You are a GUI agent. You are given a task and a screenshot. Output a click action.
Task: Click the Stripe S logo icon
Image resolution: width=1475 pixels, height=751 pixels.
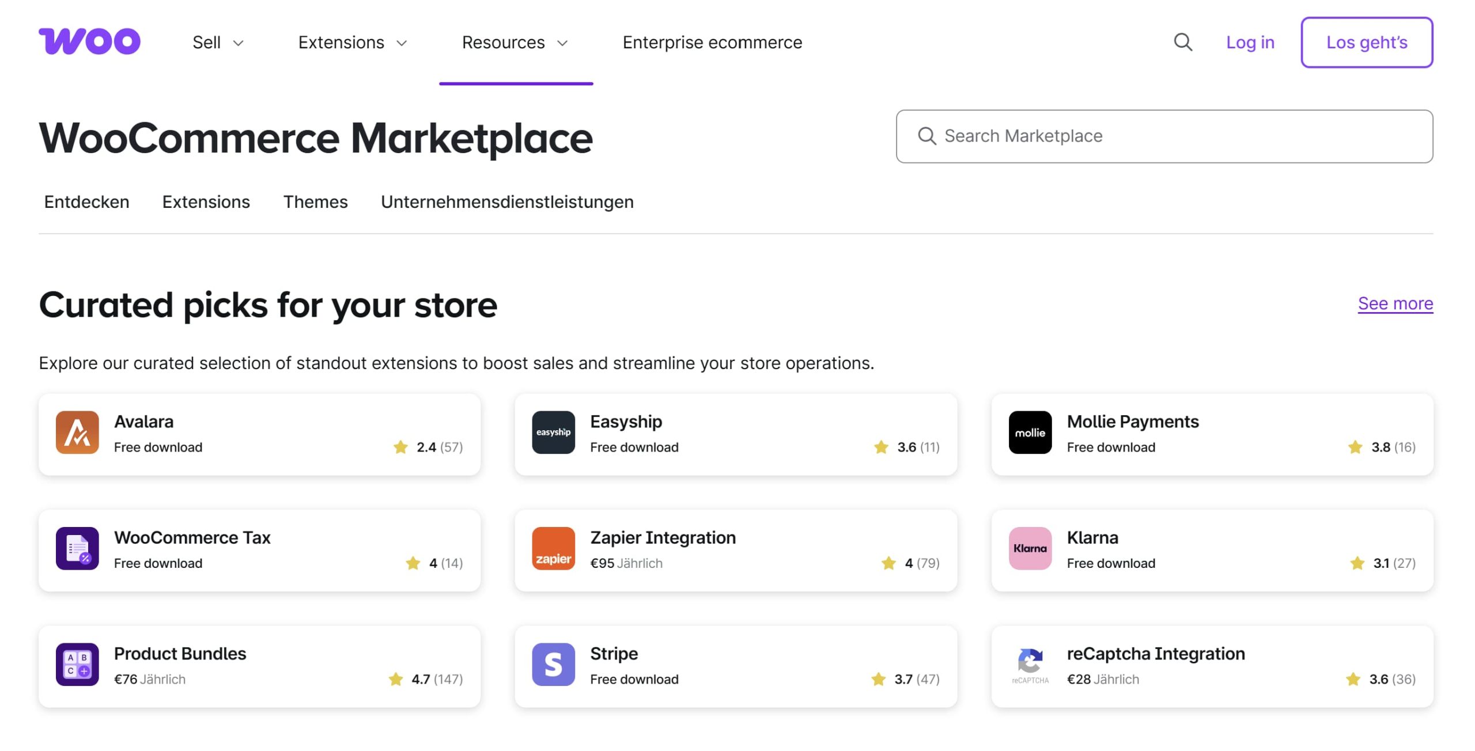[x=553, y=665]
